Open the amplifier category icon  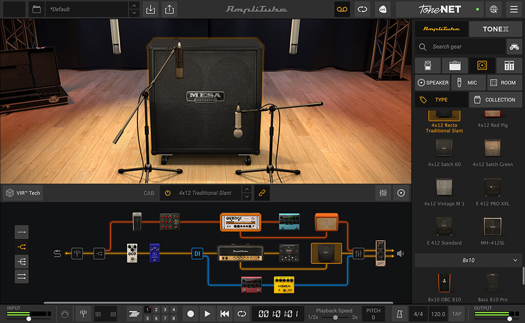[x=454, y=65]
